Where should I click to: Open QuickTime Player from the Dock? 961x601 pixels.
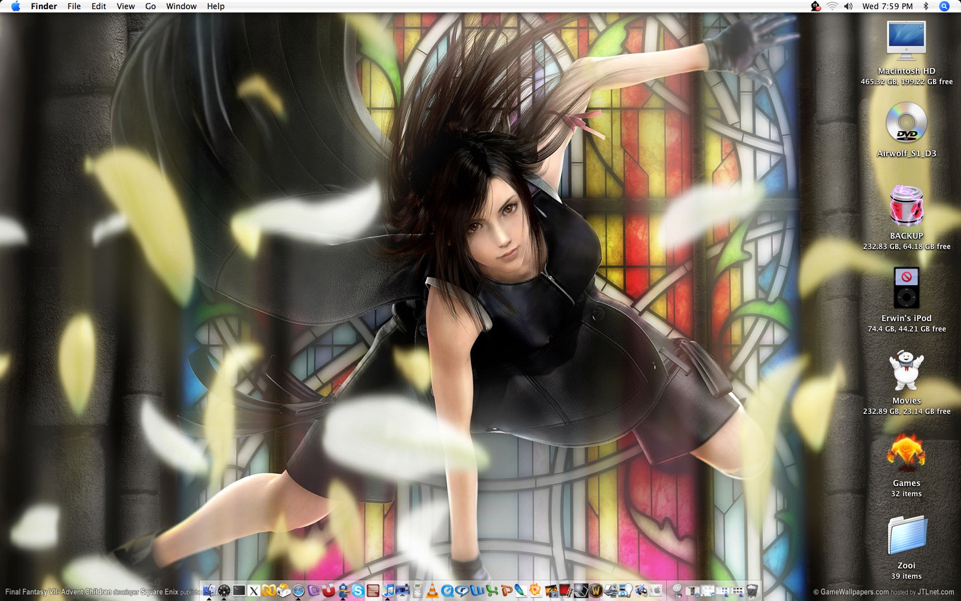pos(447,590)
